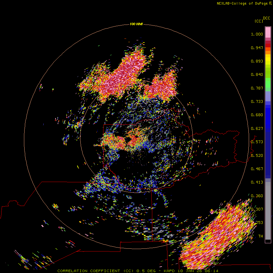The image size is (273, 273).
Task: Click the 100 NMI range ring label
Action: coord(136,24)
